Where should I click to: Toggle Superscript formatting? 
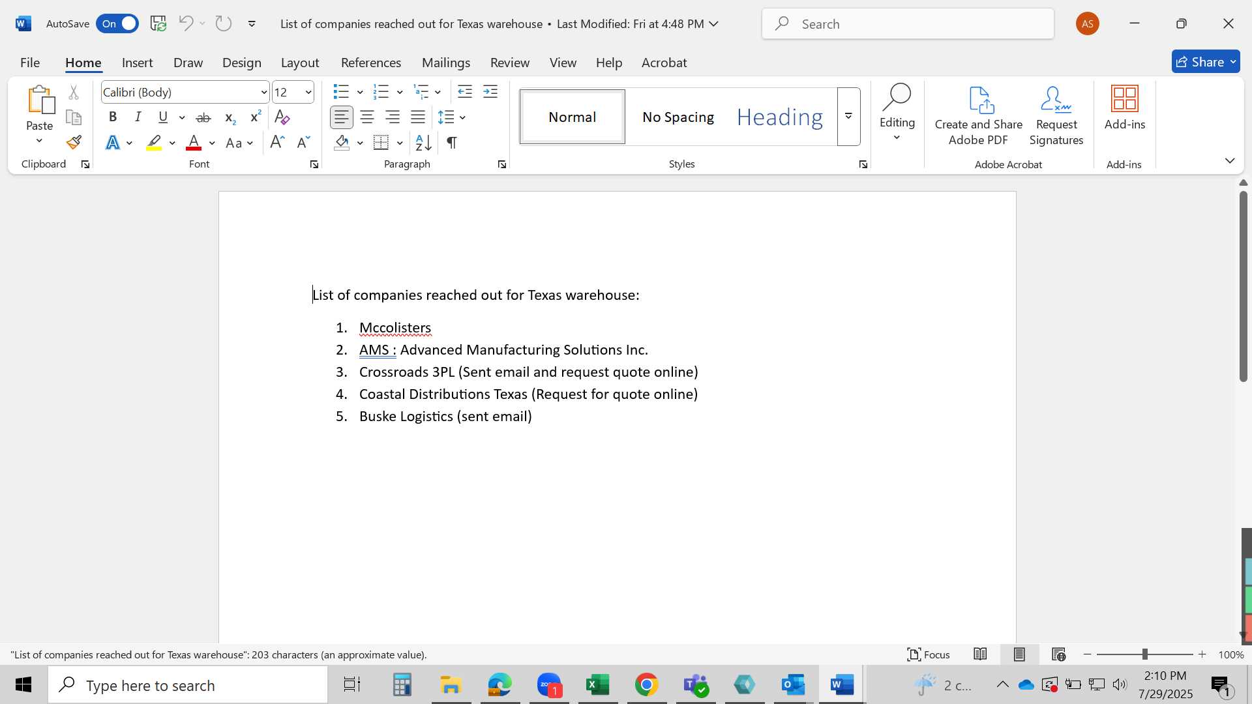[x=256, y=117]
